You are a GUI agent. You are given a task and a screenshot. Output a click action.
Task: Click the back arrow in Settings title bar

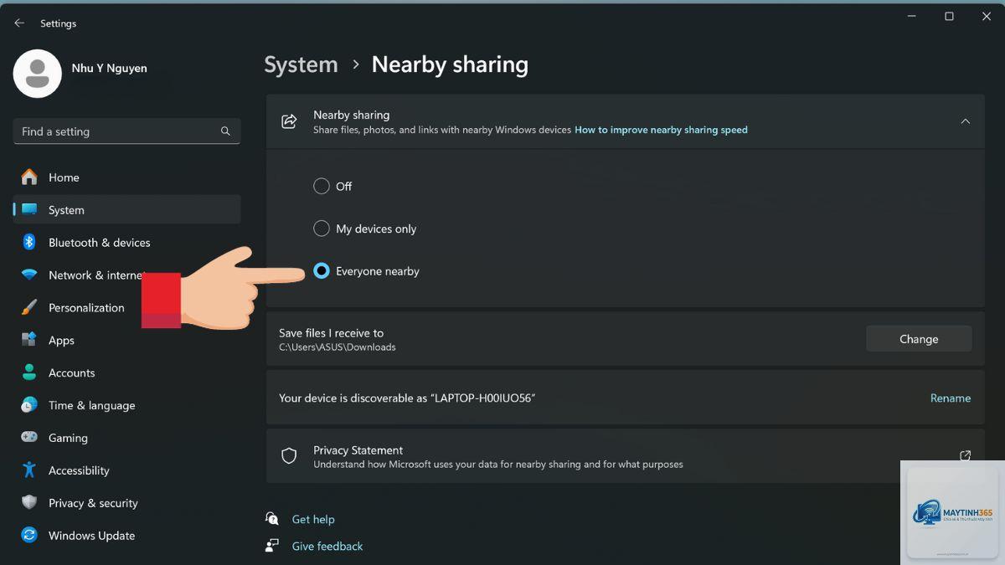click(x=19, y=23)
